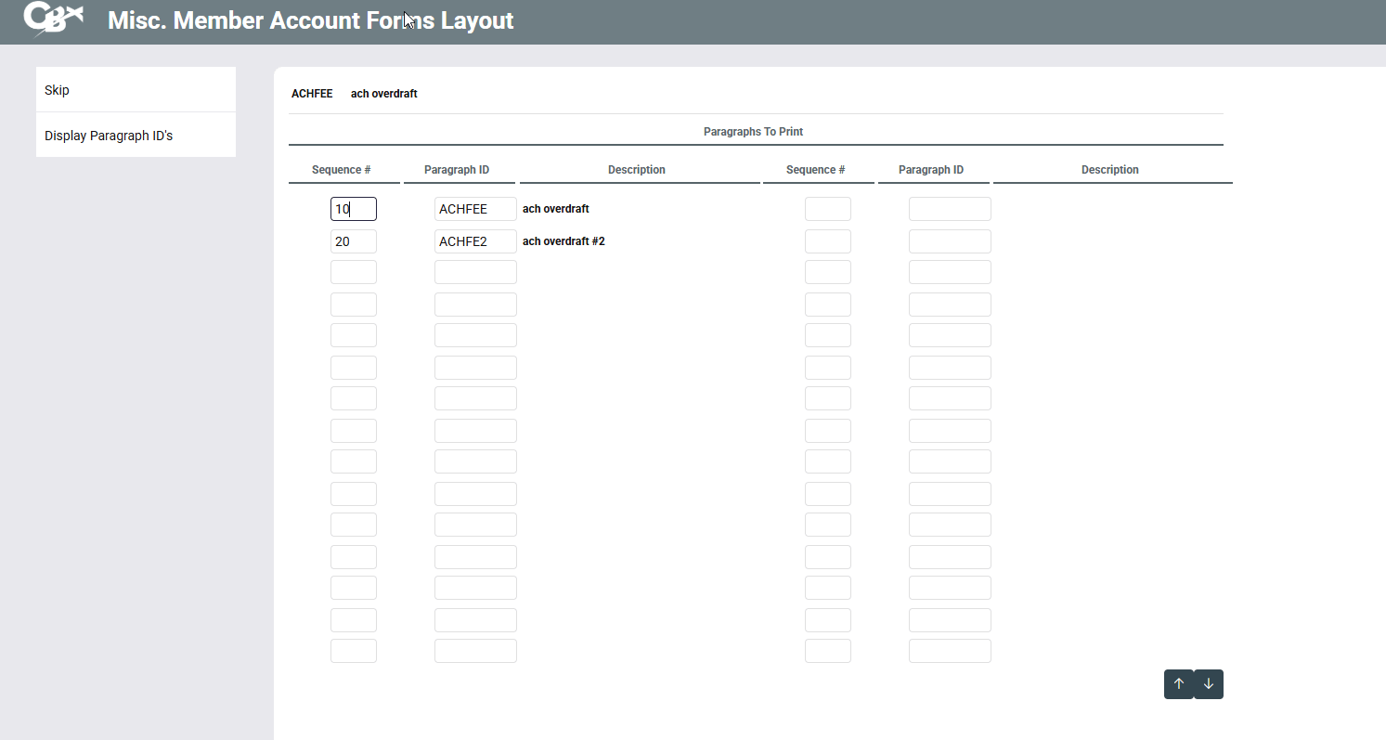Click third row empty Paragraph ID field, left column
Screen dimensions: 1386x740
475,272
